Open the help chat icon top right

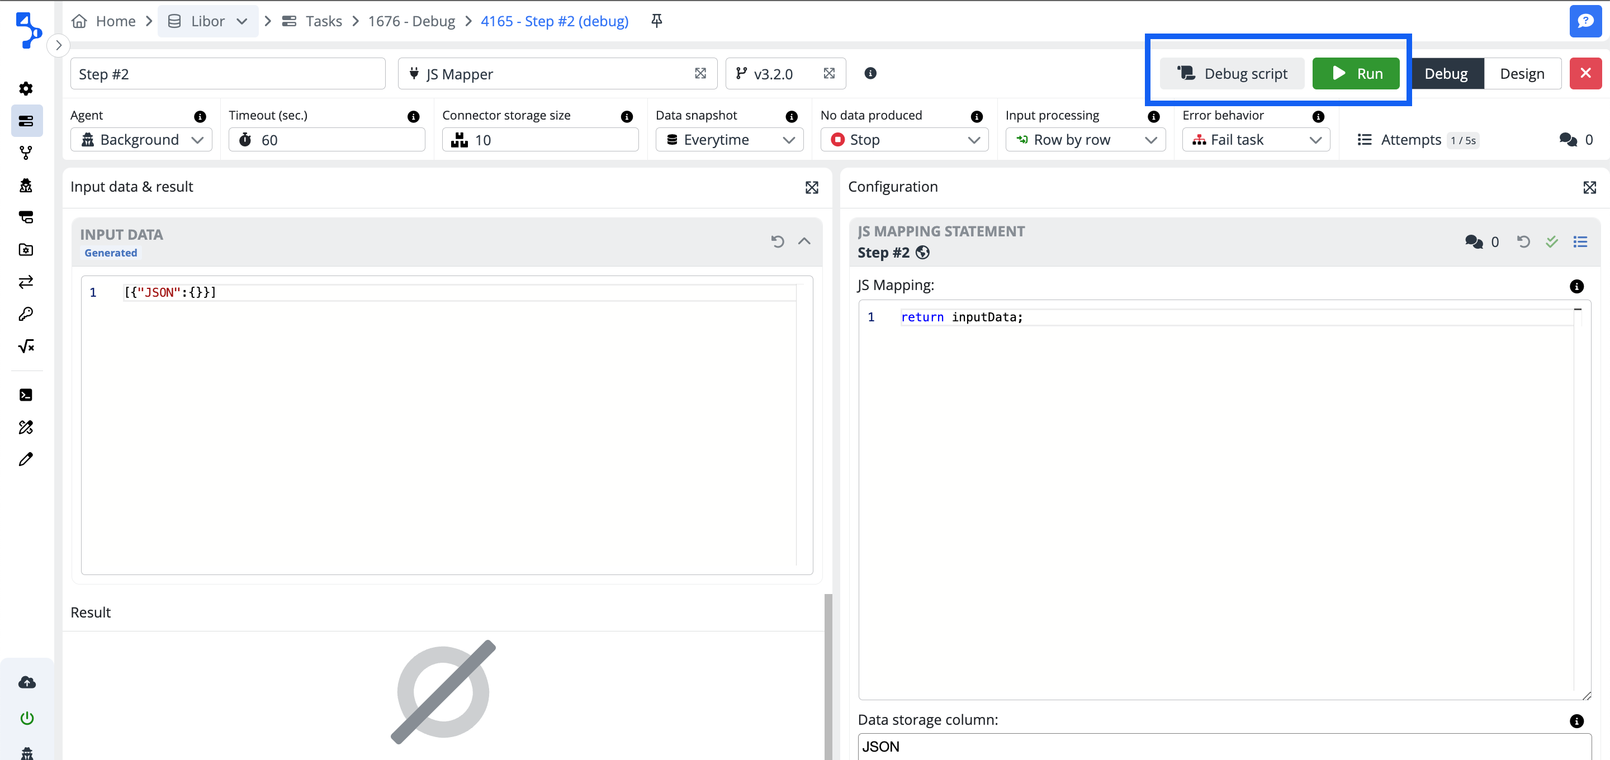[1585, 21]
